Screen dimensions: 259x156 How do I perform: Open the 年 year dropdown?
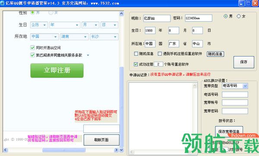65,25
